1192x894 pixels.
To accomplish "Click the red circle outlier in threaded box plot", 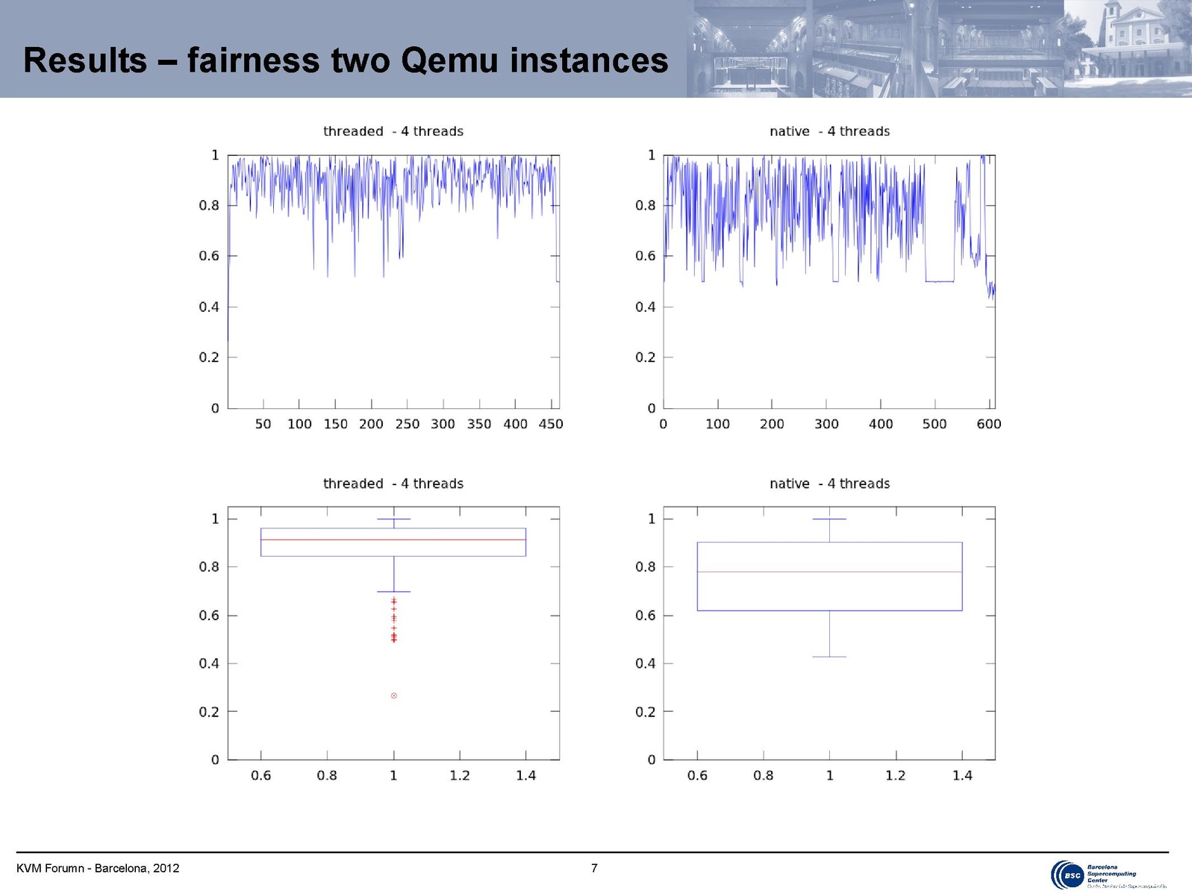I will coord(394,695).
